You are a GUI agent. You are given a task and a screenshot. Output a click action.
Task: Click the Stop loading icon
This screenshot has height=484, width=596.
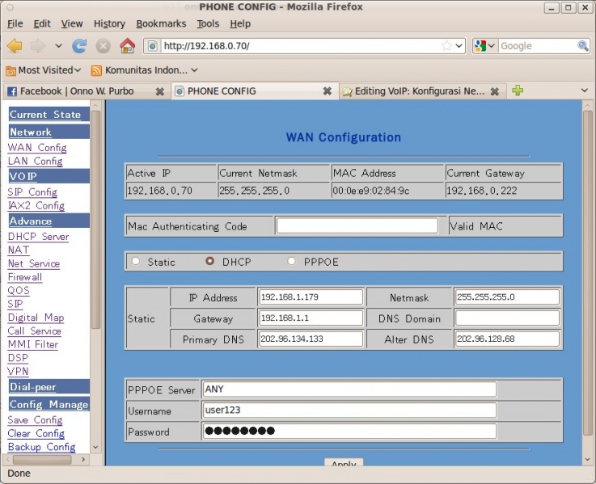(104, 46)
